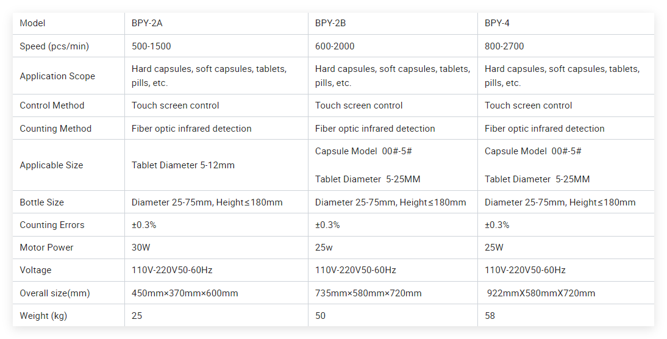Click the 735mm×580mm×720mm overall size cell

[368, 293]
